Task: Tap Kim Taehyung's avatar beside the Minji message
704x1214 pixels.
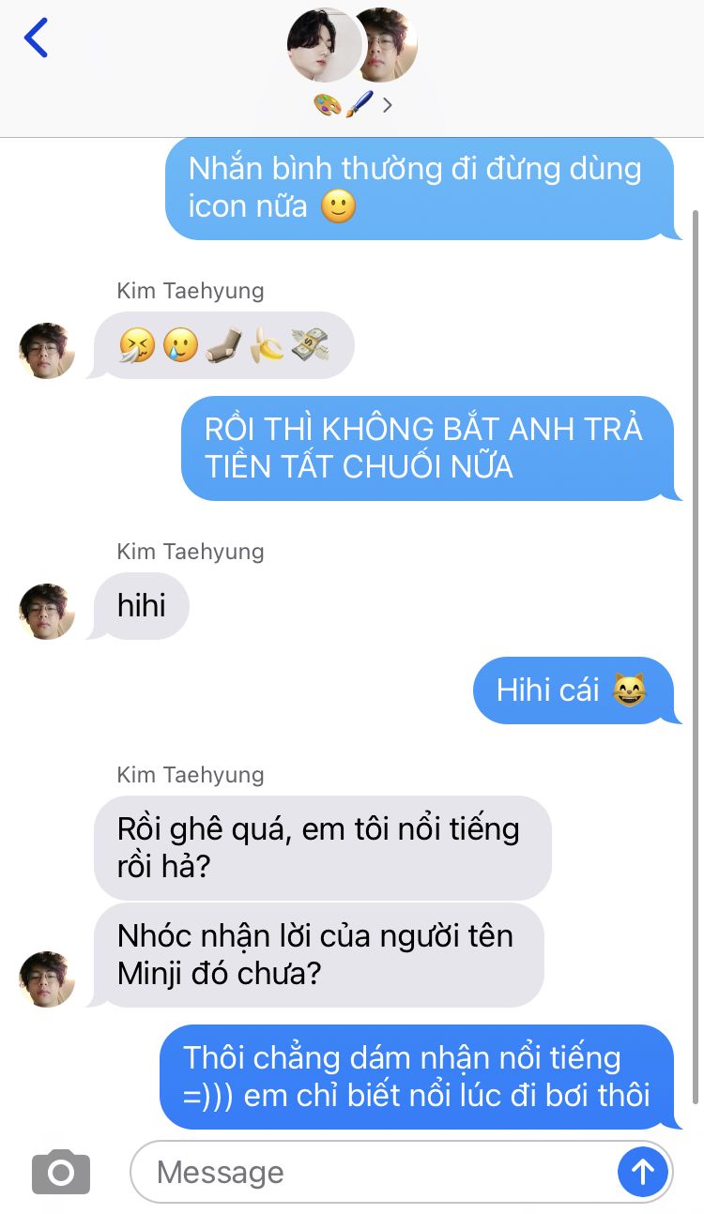Action: (x=47, y=979)
